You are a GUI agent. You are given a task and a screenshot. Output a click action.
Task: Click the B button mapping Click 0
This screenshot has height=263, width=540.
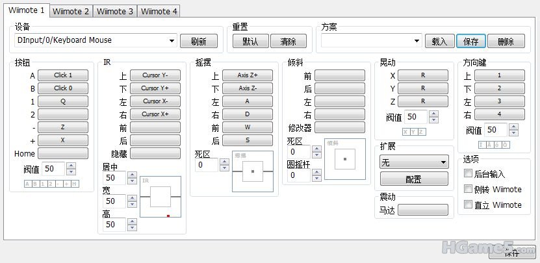pos(63,88)
